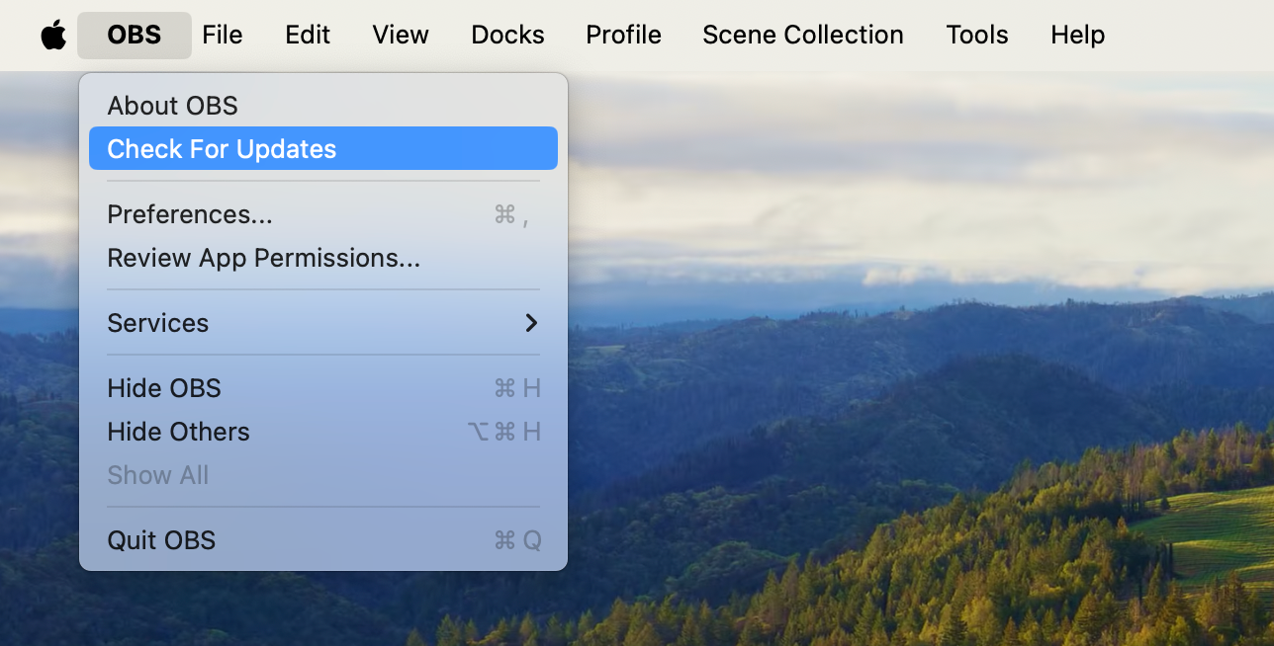Select Hide Others
Viewport: 1274px width, 646px height.
(178, 432)
